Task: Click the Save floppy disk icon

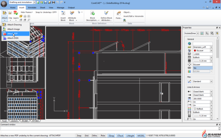Action: (45, 2)
